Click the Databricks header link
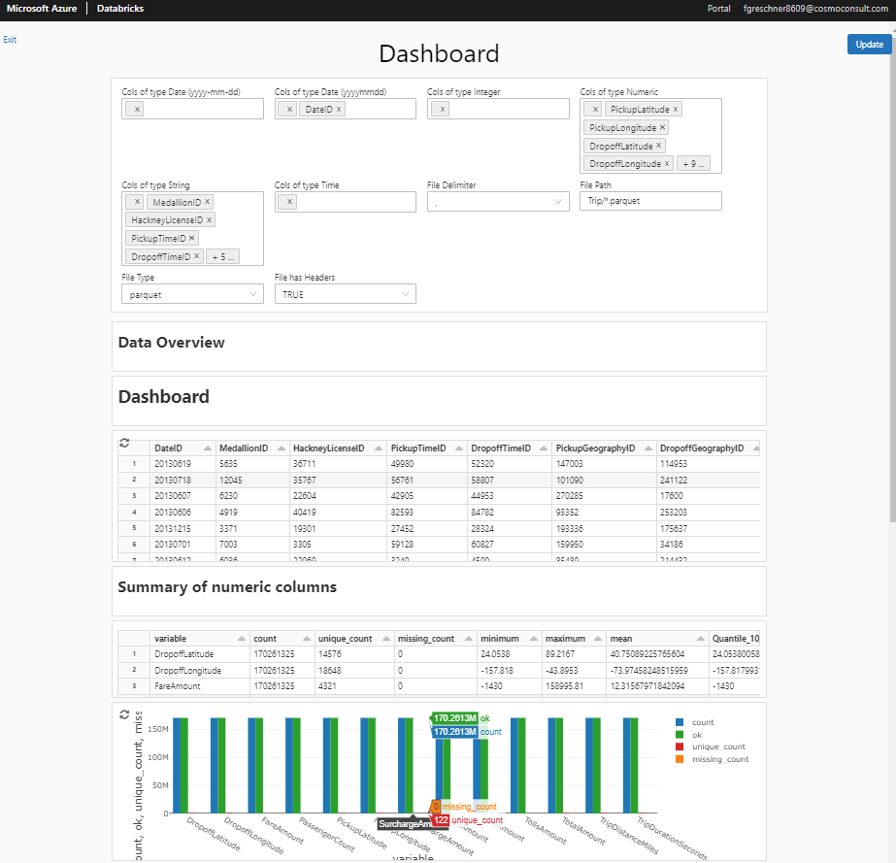 point(120,9)
